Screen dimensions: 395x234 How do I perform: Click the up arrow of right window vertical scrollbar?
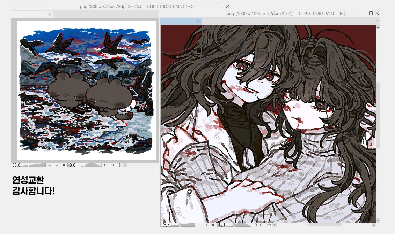point(378,27)
